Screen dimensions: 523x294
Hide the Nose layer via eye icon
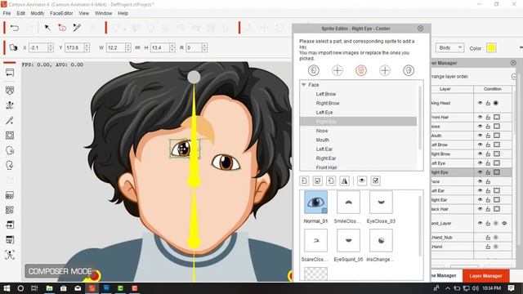[x=480, y=127]
